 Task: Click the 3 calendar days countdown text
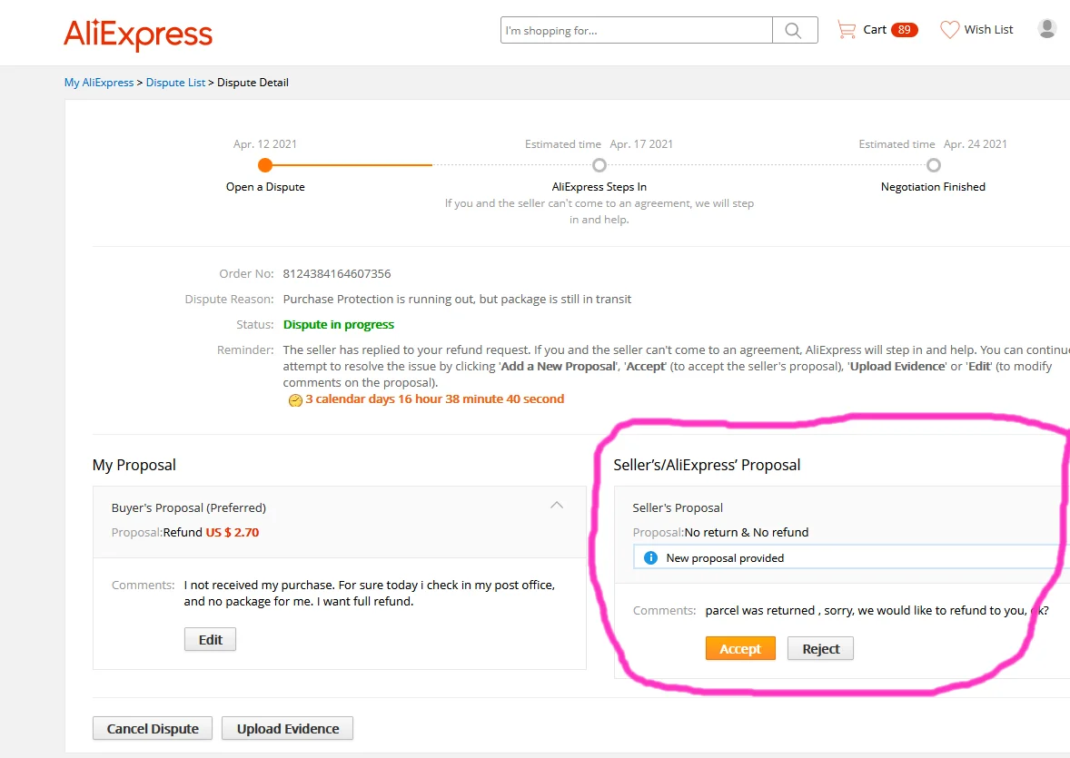click(435, 399)
